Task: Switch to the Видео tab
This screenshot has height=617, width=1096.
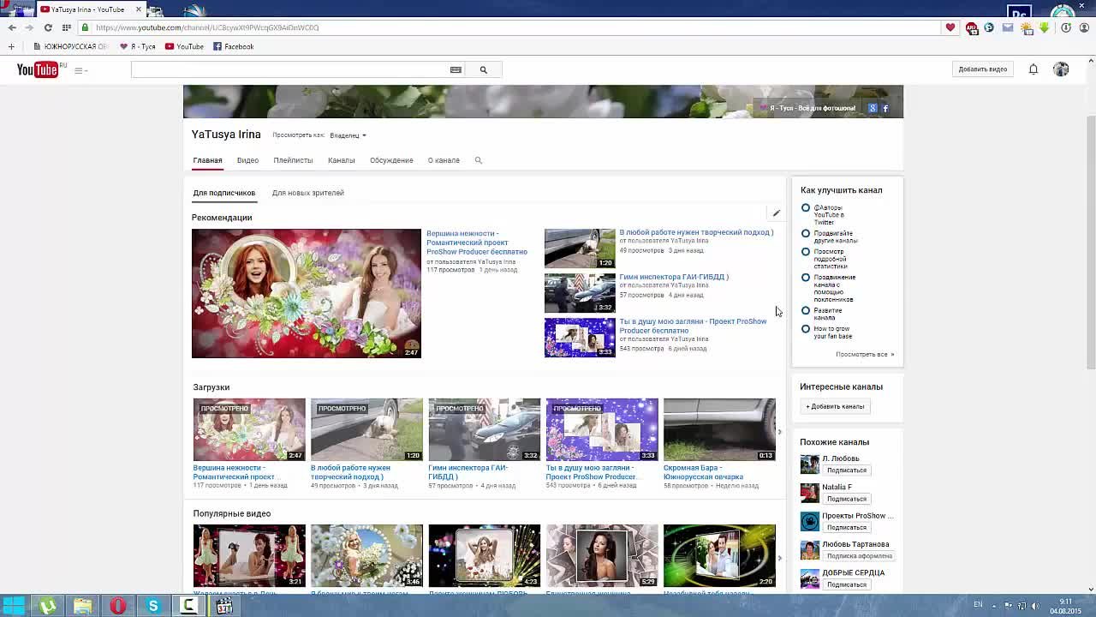Action: coord(247,160)
